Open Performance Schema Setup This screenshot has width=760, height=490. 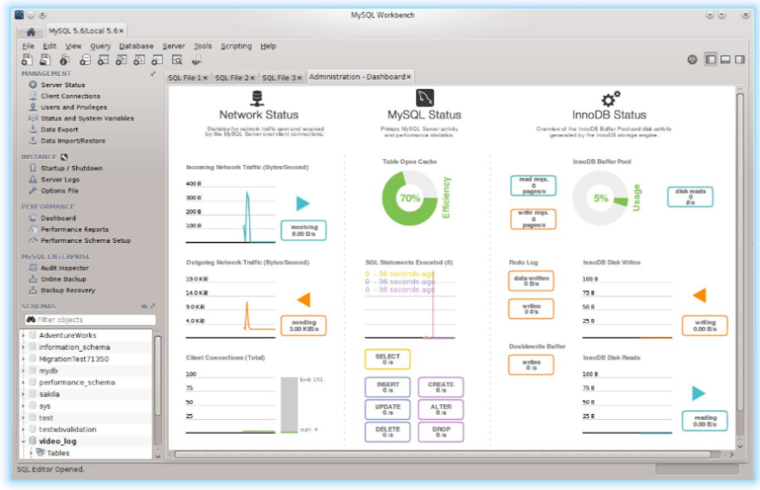tap(86, 240)
